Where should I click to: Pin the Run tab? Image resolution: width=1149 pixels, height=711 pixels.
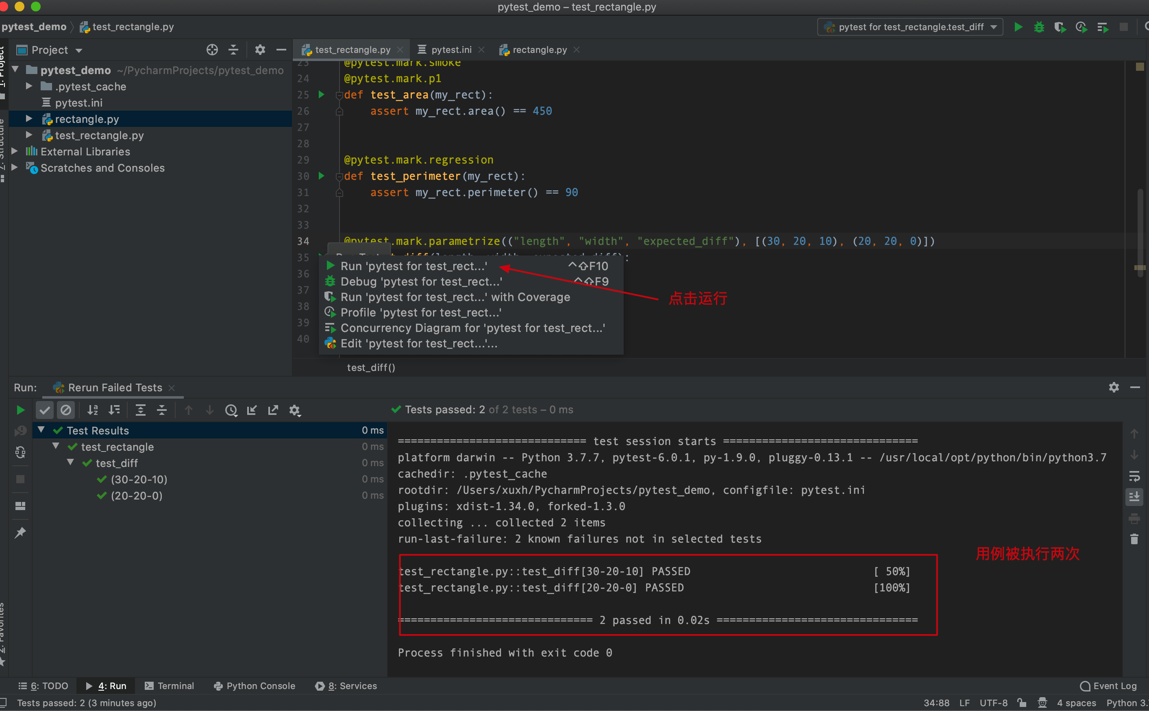(20, 533)
